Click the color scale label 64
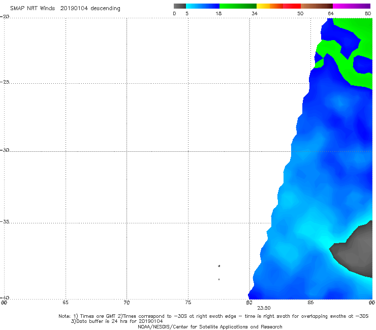Image resolution: width=376 pixels, height=330 pixels. (331, 13)
